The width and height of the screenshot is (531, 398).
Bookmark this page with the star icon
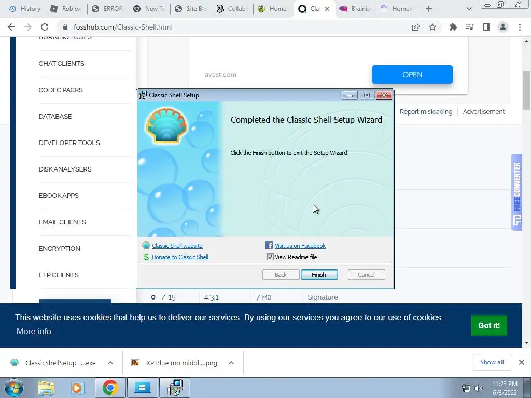pyautogui.click(x=432, y=27)
